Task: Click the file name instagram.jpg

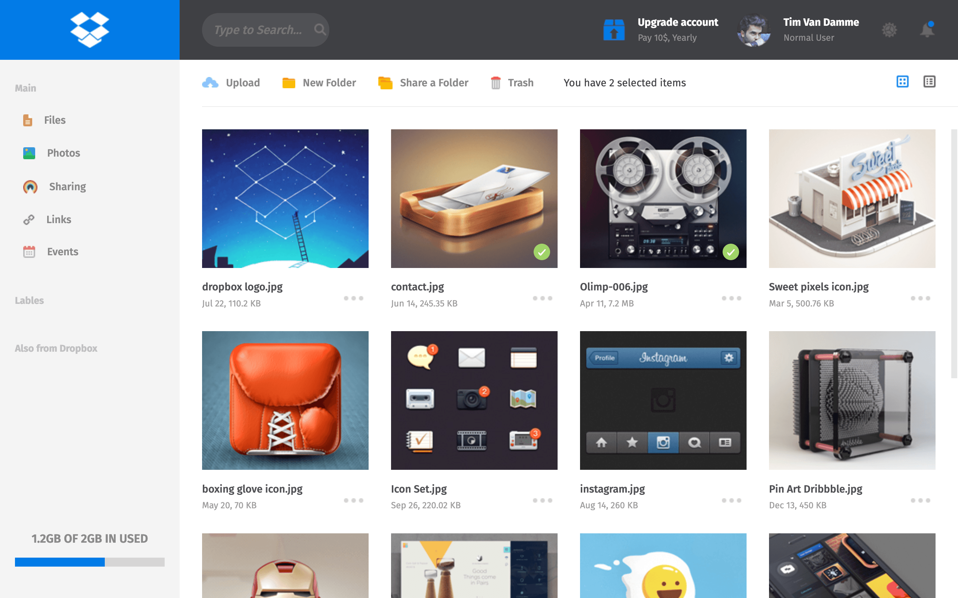Action: (x=612, y=489)
